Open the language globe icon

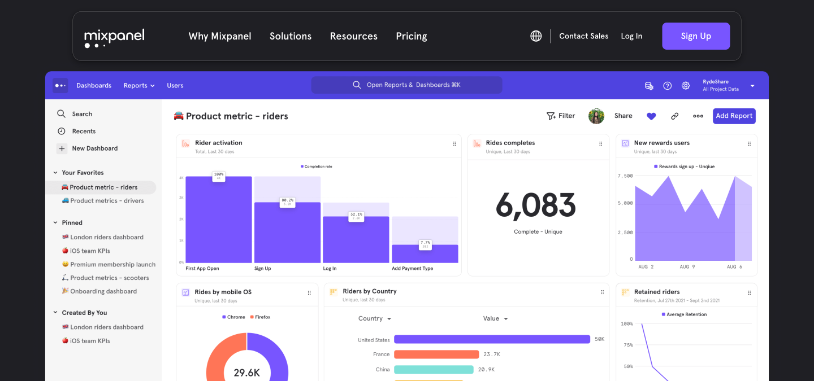(536, 36)
